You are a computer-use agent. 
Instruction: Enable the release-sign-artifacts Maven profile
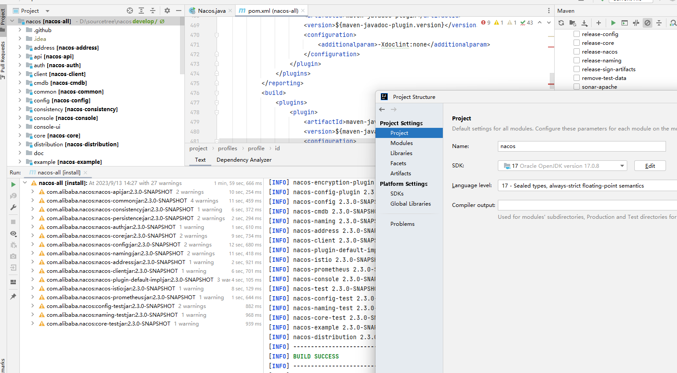click(x=577, y=69)
